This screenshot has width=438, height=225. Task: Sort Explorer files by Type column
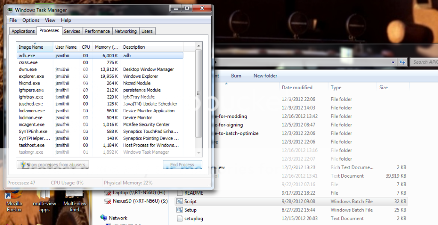(x=352, y=87)
